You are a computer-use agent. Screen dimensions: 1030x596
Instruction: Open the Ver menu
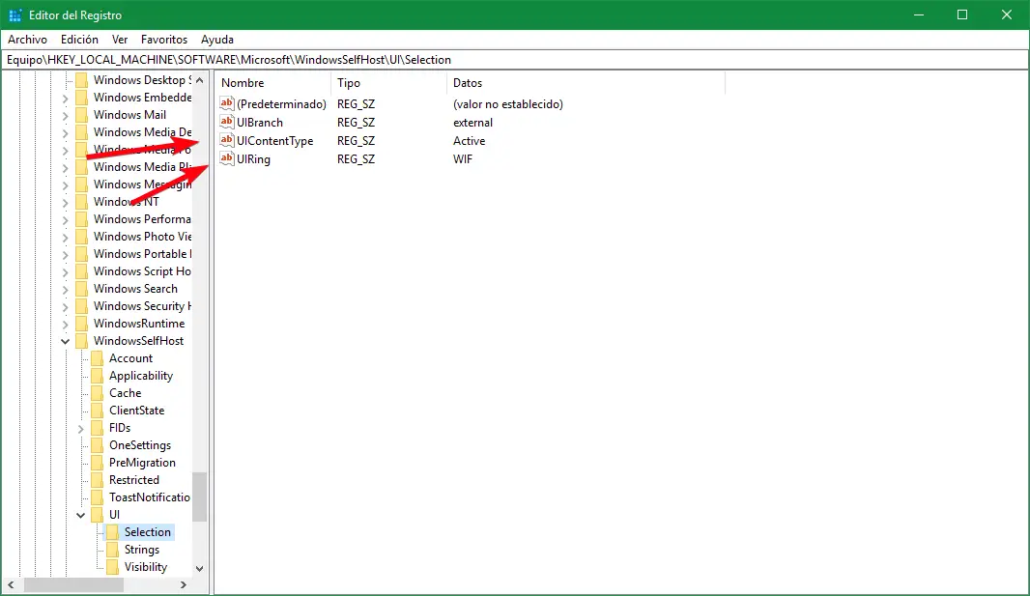tap(120, 40)
